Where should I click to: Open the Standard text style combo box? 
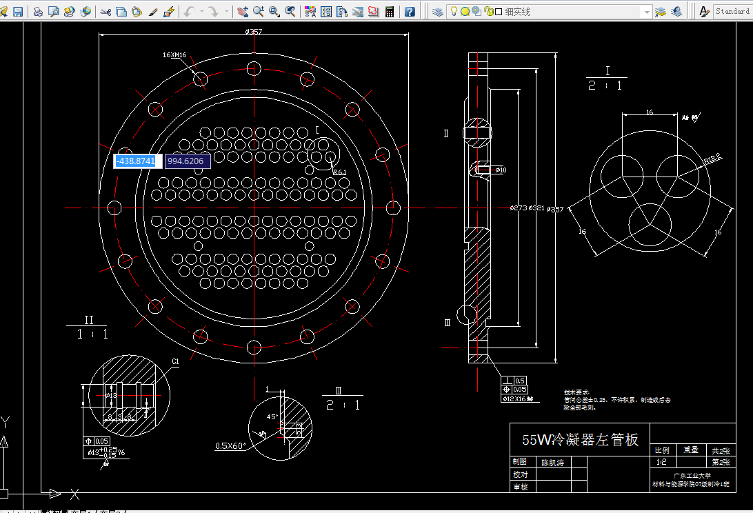(x=733, y=11)
